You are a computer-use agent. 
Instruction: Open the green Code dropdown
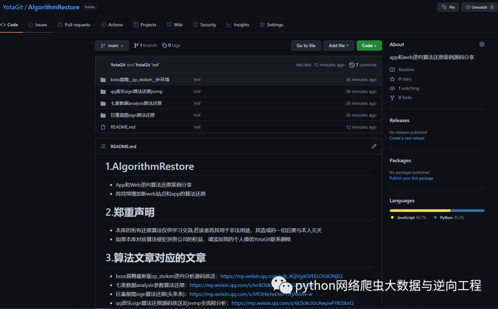point(369,45)
